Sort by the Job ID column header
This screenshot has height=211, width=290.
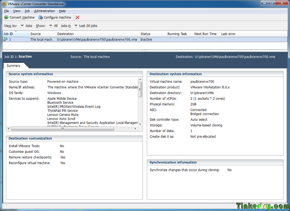point(16,34)
